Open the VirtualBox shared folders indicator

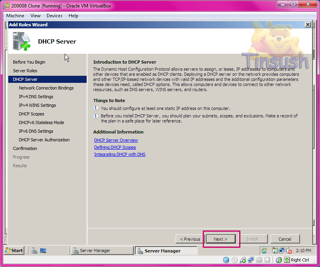pos(259,260)
